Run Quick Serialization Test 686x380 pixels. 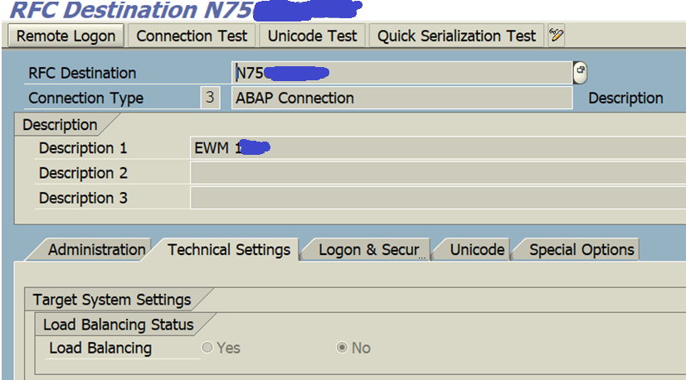[456, 36]
